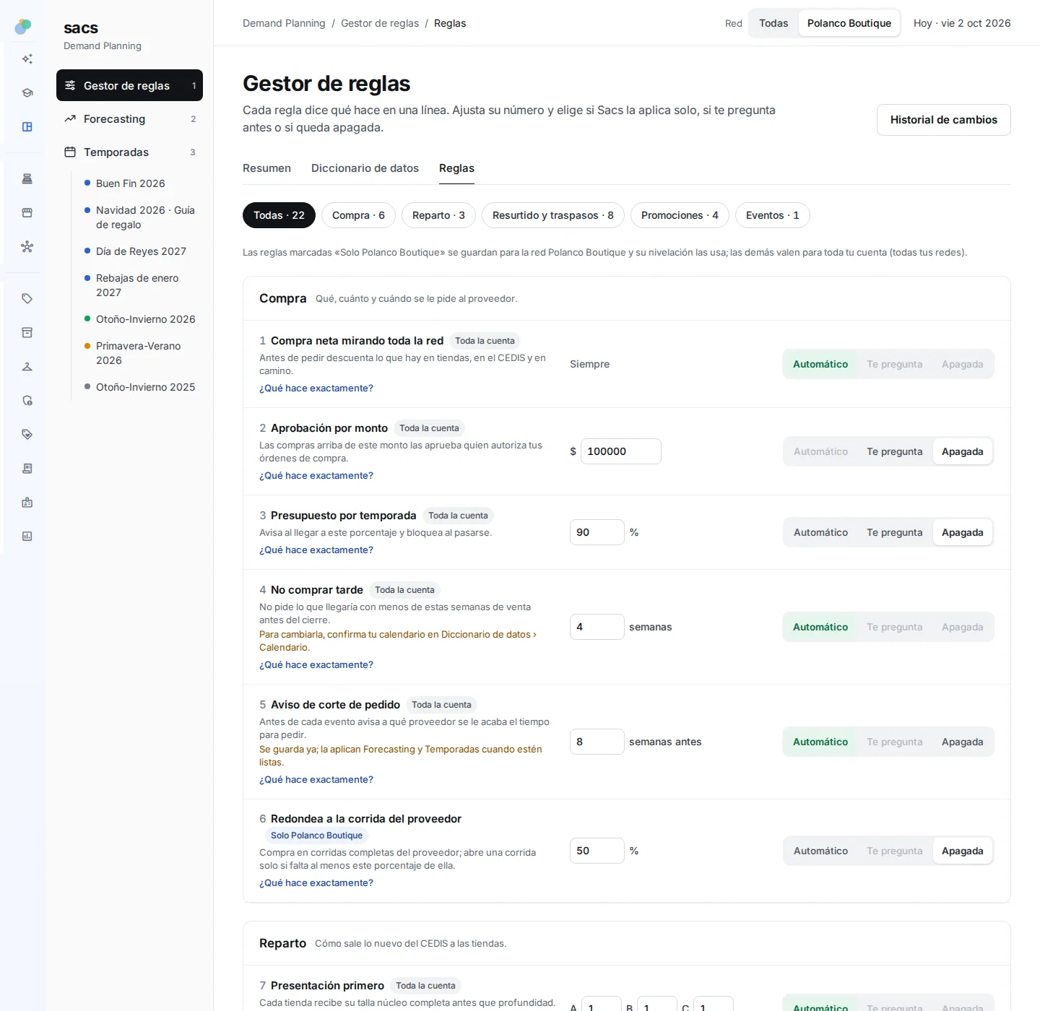The width and height of the screenshot is (1040, 1011).
Task: Open the clothes hanger icon in rail
Action: [27, 367]
